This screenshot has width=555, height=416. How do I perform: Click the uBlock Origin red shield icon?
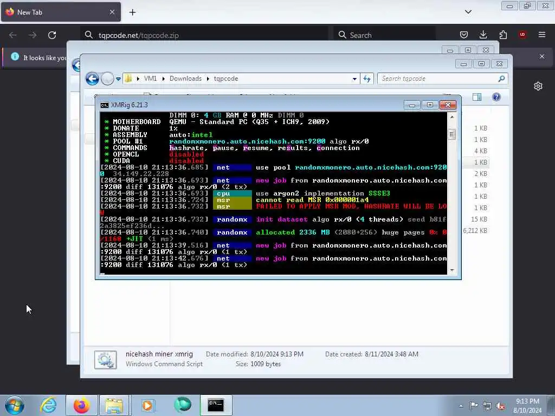(x=522, y=35)
